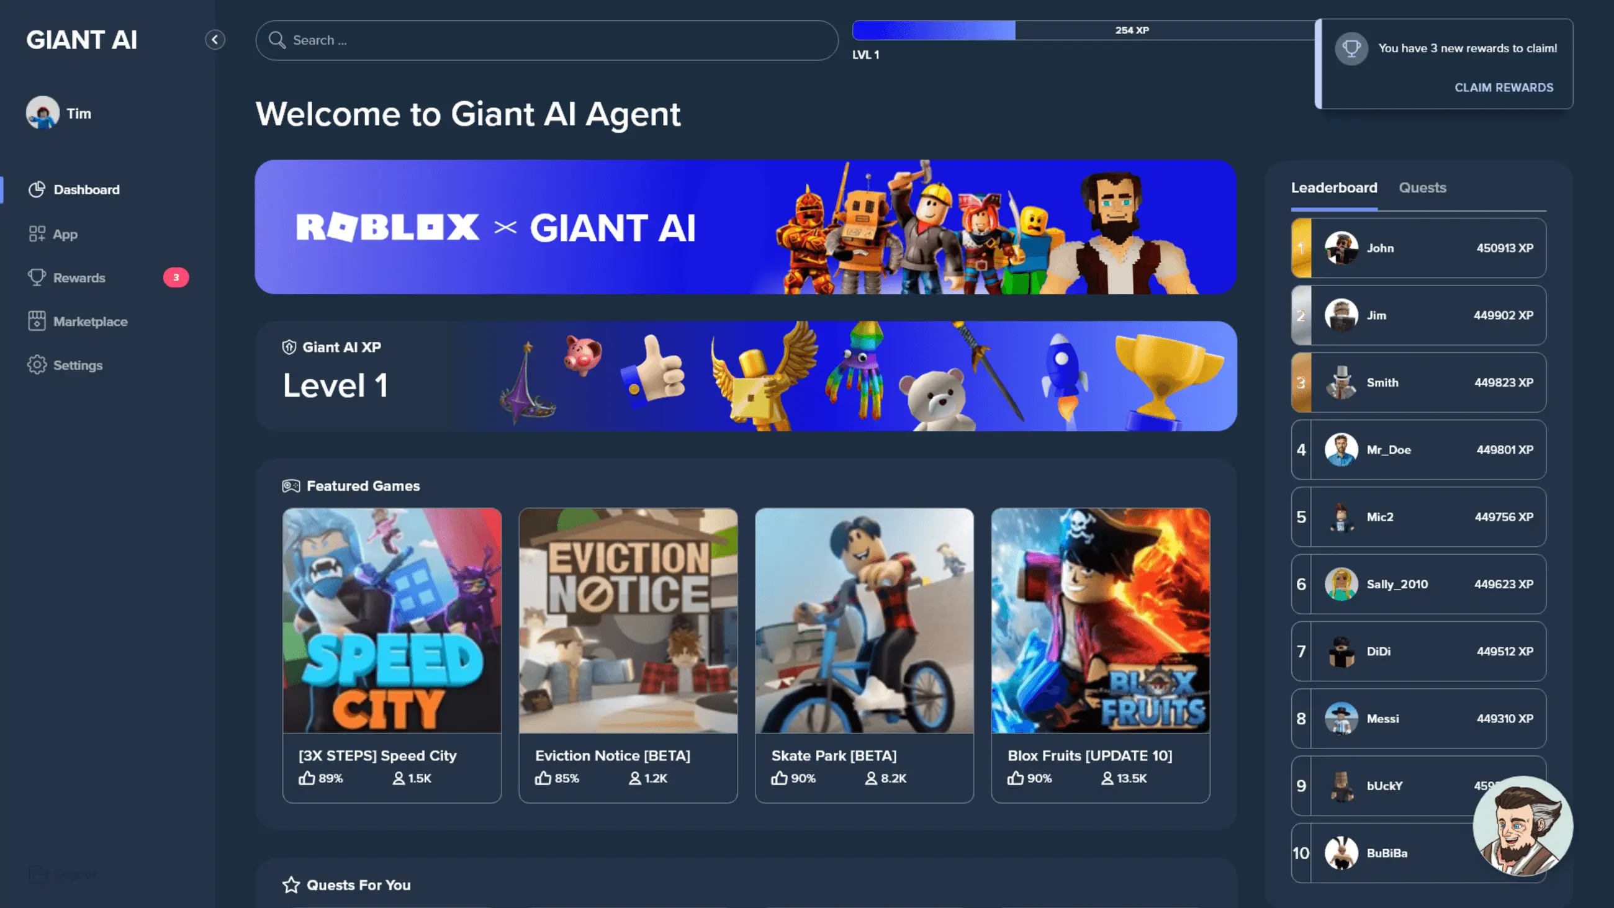Select John's first-place leaderboard entry
Image resolution: width=1614 pixels, height=908 pixels.
tap(1418, 248)
